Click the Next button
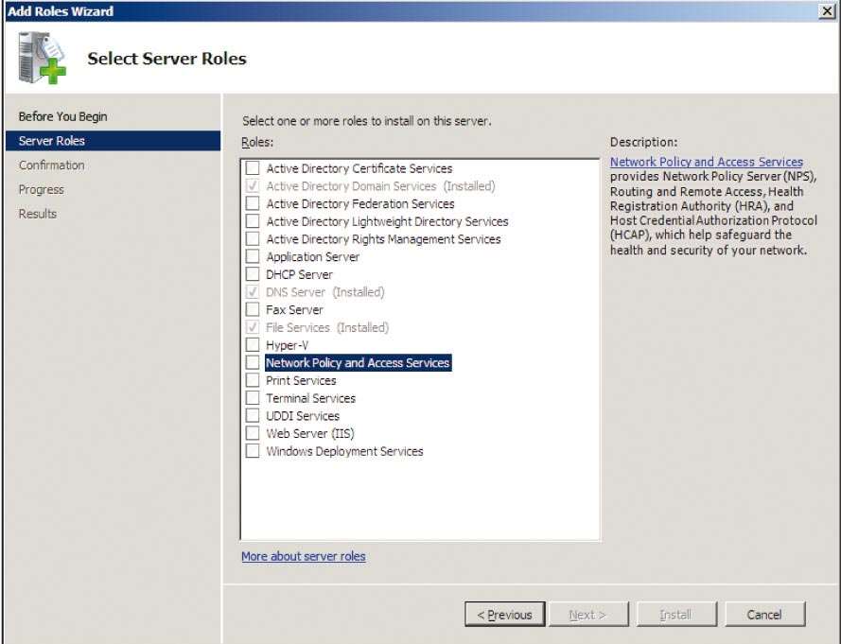The height and width of the screenshot is (644, 841). coord(588,614)
